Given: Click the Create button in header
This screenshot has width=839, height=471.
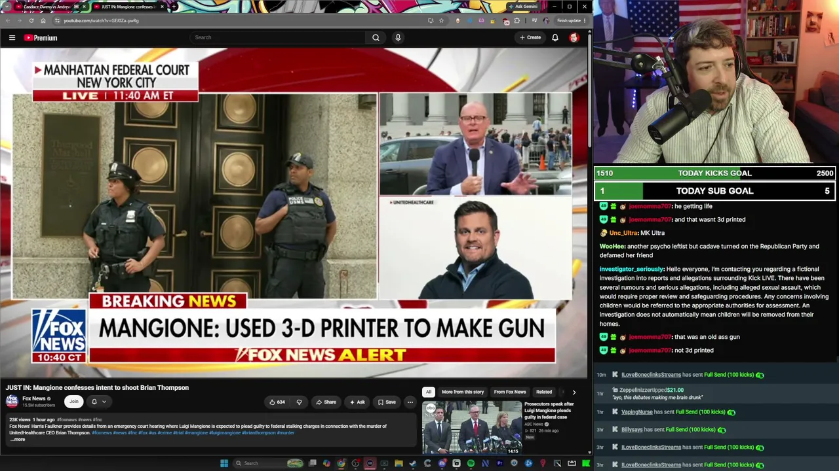Looking at the screenshot, I should click(x=530, y=38).
